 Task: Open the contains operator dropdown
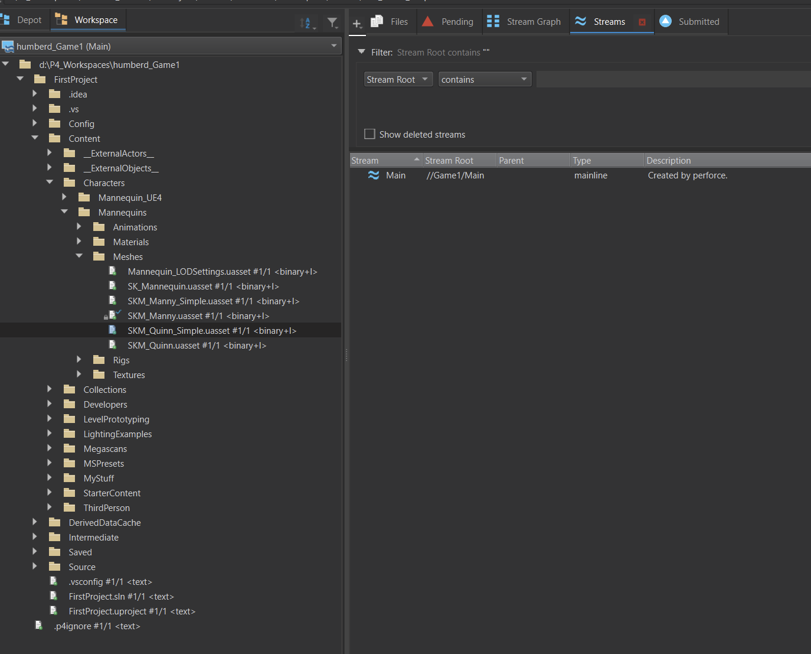click(x=485, y=79)
